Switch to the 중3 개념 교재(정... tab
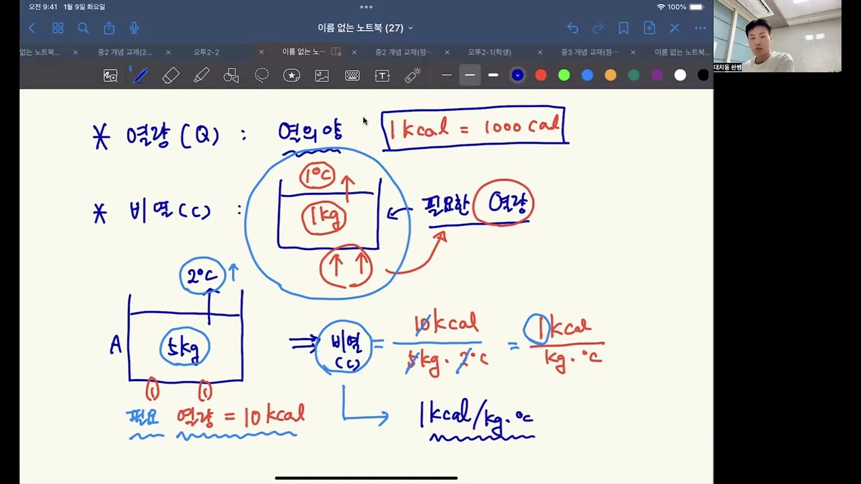 coord(590,52)
